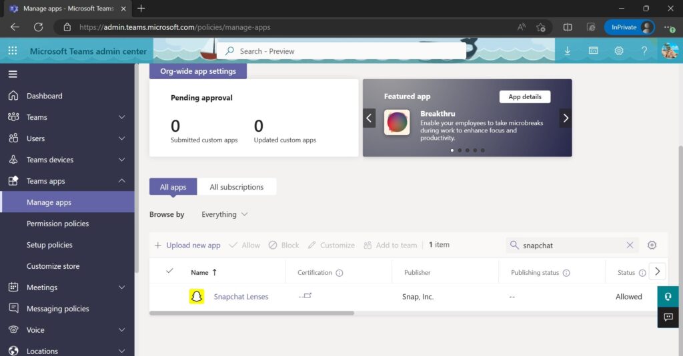
Task: Click the info icon next to Certification
Action: 339,273
